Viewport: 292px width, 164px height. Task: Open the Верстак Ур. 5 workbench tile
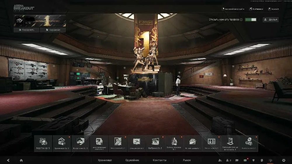[43, 143]
